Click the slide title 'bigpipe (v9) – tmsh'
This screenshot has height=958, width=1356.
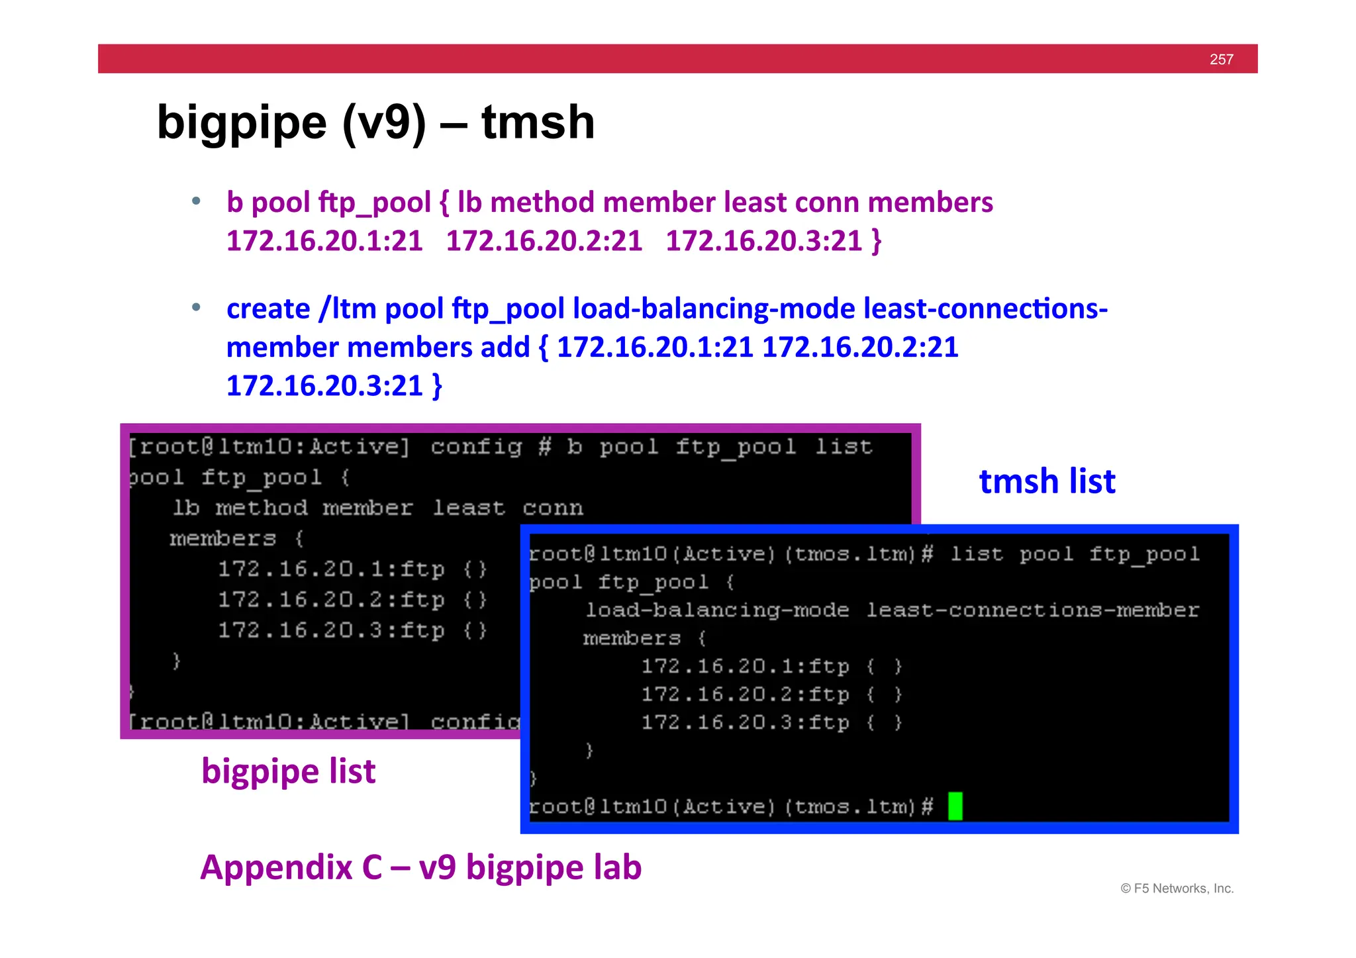click(x=376, y=123)
